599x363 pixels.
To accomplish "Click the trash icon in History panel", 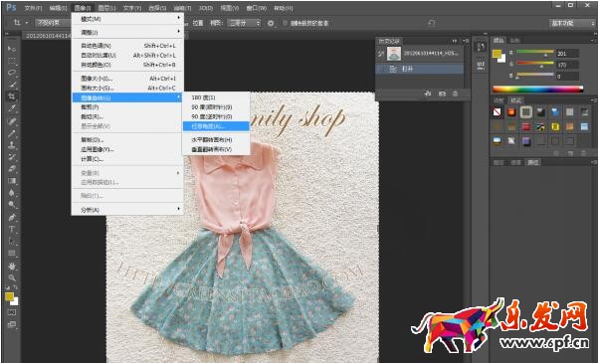I will point(455,93).
